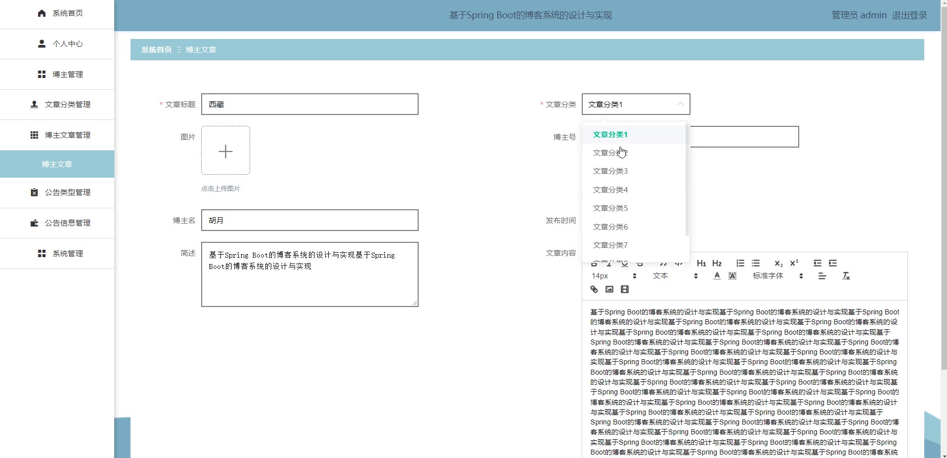Image resolution: width=947 pixels, height=458 pixels.
Task: Open 公告信息管理 in the sidebar
Action: 57,223
